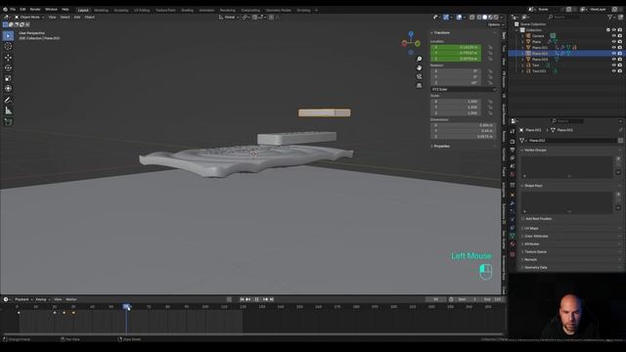626x352 pixels.
Task: Click the Scale X value field
Action: coord(456,102)
